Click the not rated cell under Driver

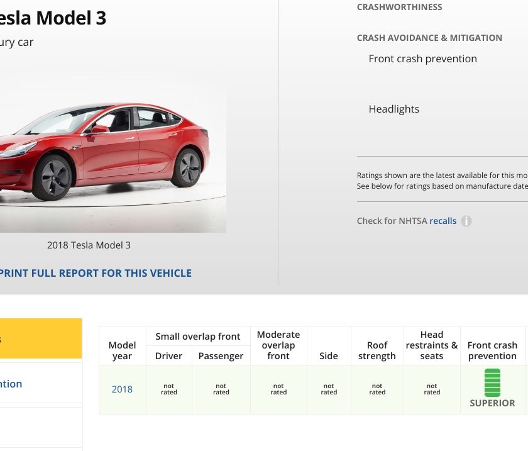coord(168,389)
